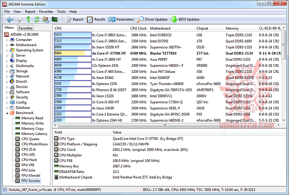This screenshot has width=289, height=195.
Task: Expand the Storage tree node arrow
Action: [7, 71]
